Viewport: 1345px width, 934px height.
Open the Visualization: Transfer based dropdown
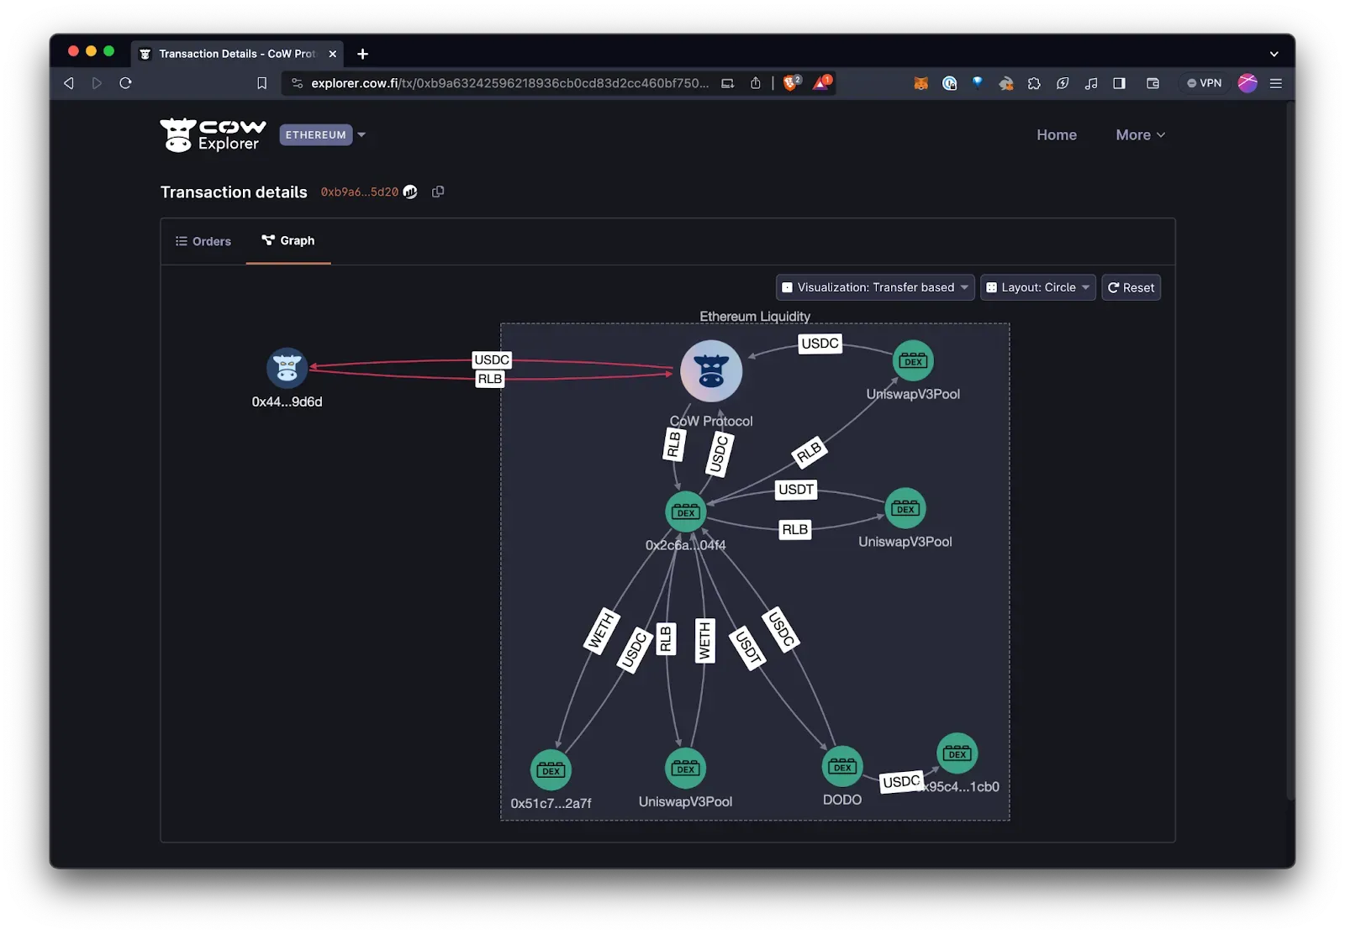[x=875, y=287]
